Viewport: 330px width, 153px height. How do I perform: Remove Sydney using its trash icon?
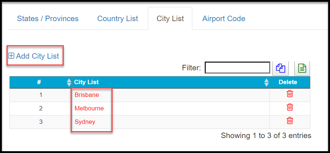pyautogui.click(x=290, y=121)
